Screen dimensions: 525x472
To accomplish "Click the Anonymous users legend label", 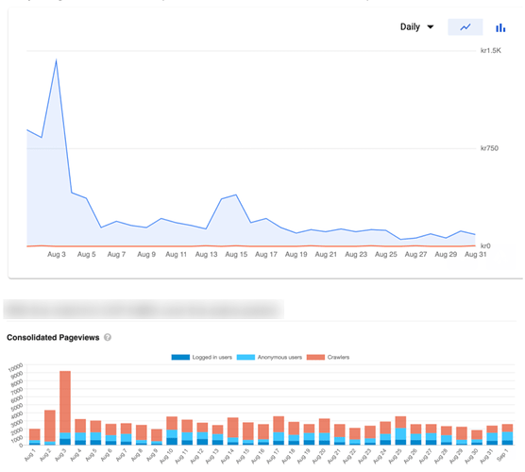I will tap(279, 357).
